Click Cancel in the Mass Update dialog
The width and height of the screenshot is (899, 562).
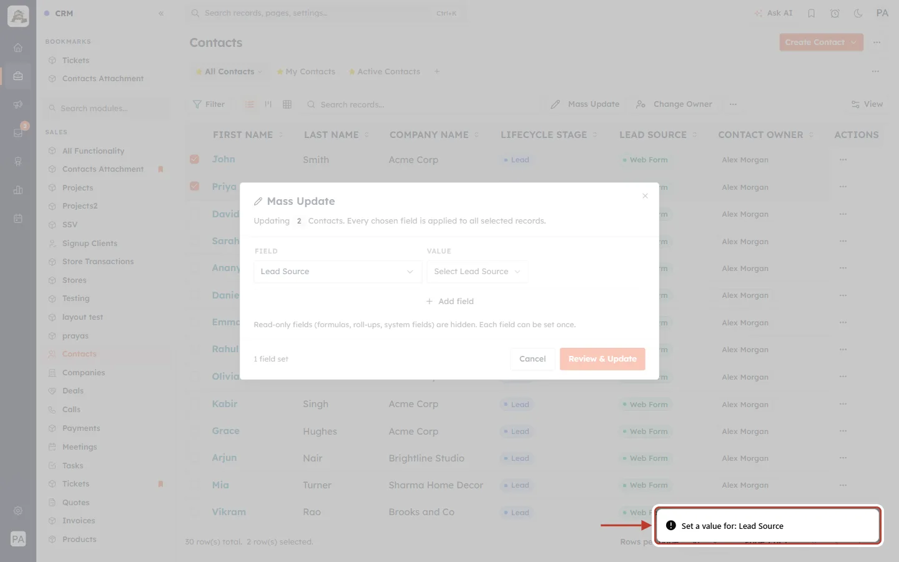tap(533, 359)
